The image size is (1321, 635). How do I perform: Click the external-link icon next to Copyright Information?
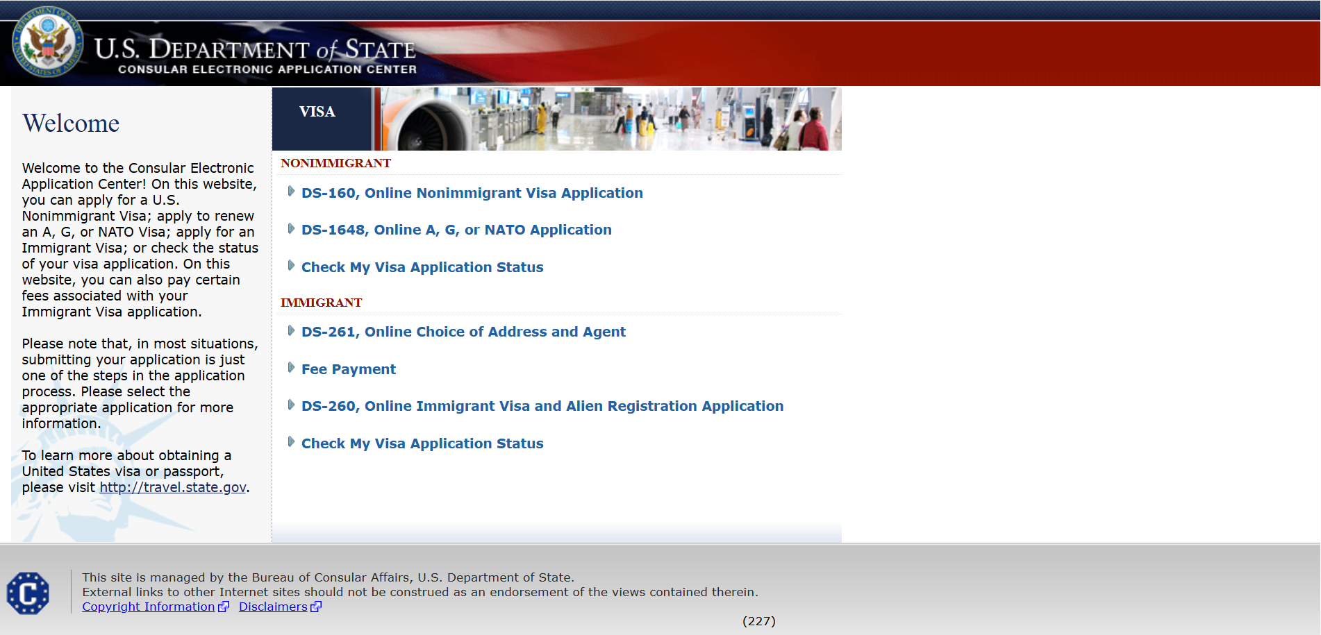pyautogui.click(x=224, y=607)
